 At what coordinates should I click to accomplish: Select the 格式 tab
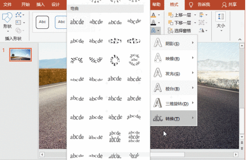click(x=174, y=5)
